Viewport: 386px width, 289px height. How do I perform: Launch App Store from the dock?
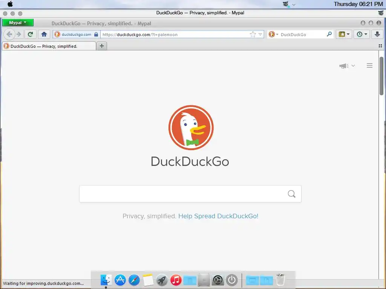click(120, 280)
